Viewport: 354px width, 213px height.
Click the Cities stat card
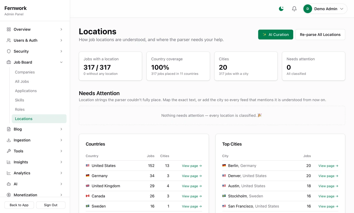246,66
